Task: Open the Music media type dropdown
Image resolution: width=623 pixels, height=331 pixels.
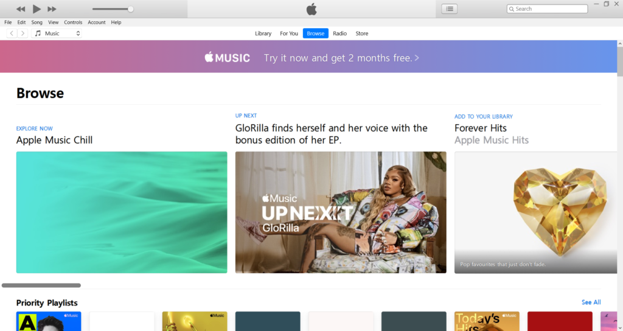Action: (x=57, y=33)
